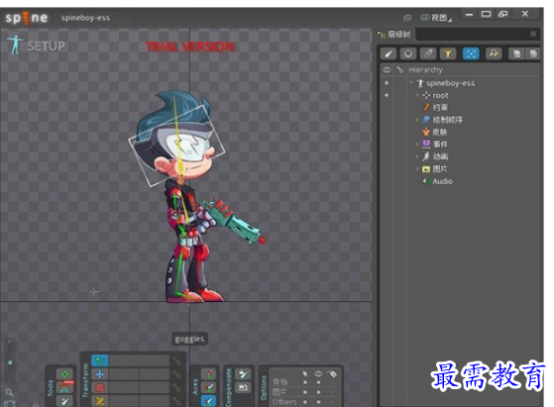Switch to the 层级树 tree tab

click(395, 35)
